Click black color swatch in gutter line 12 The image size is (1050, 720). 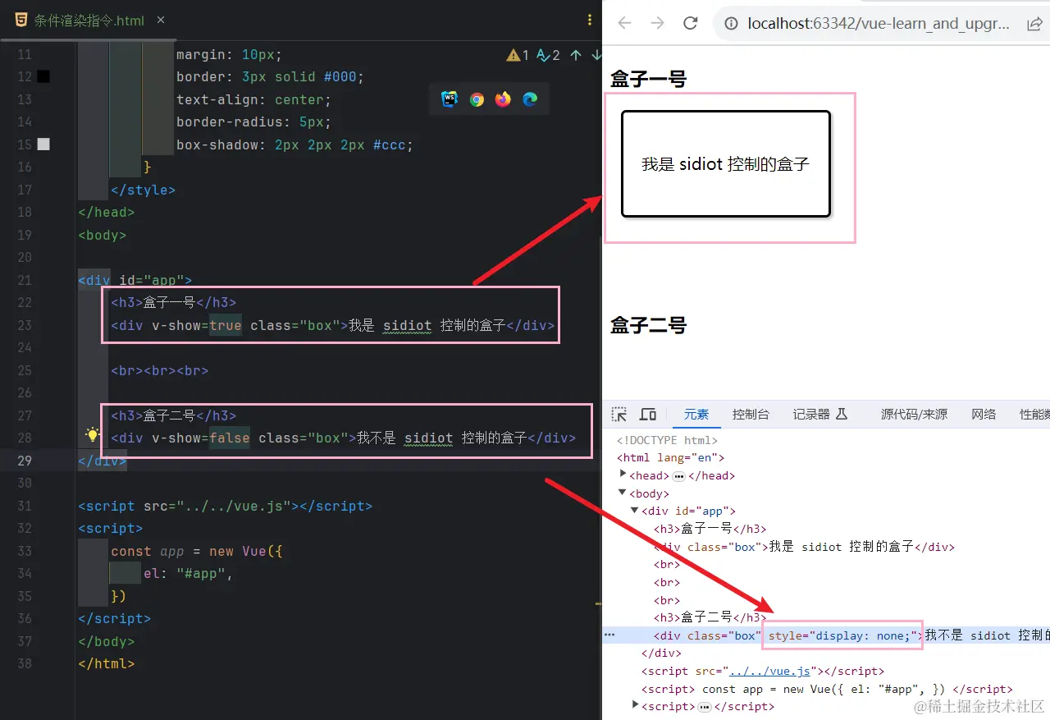43,76
